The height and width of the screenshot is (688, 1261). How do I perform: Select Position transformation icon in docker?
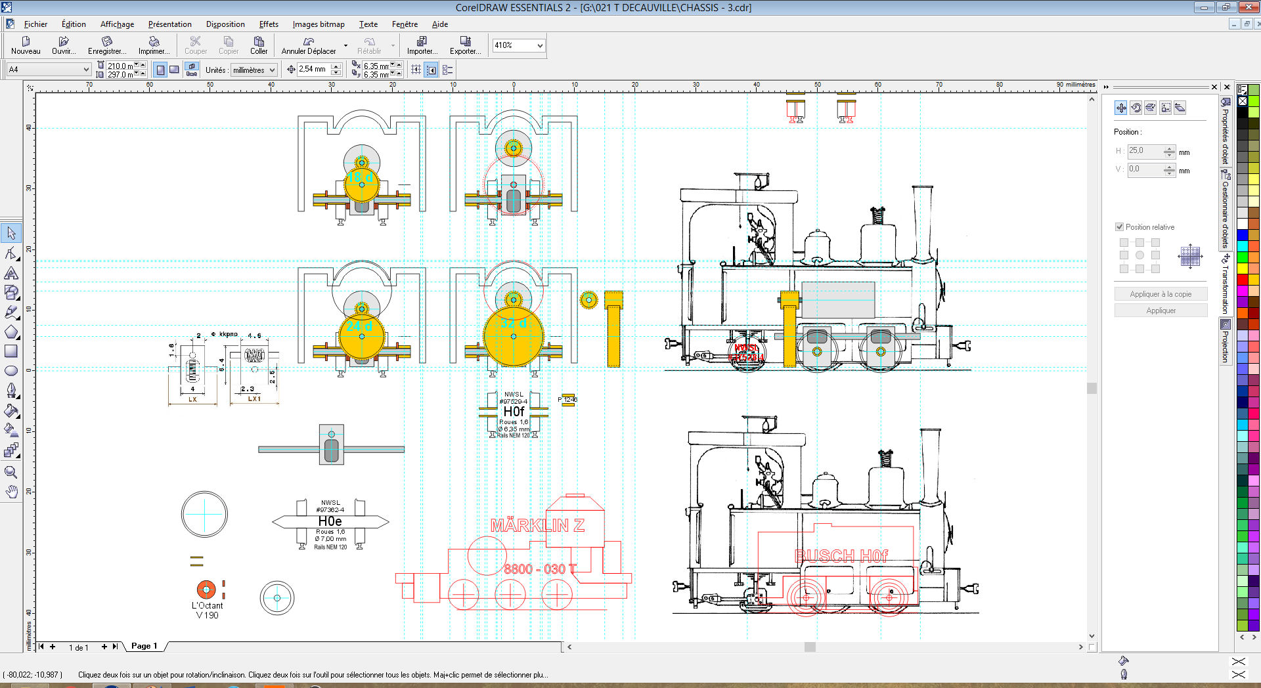point(1121,108)
